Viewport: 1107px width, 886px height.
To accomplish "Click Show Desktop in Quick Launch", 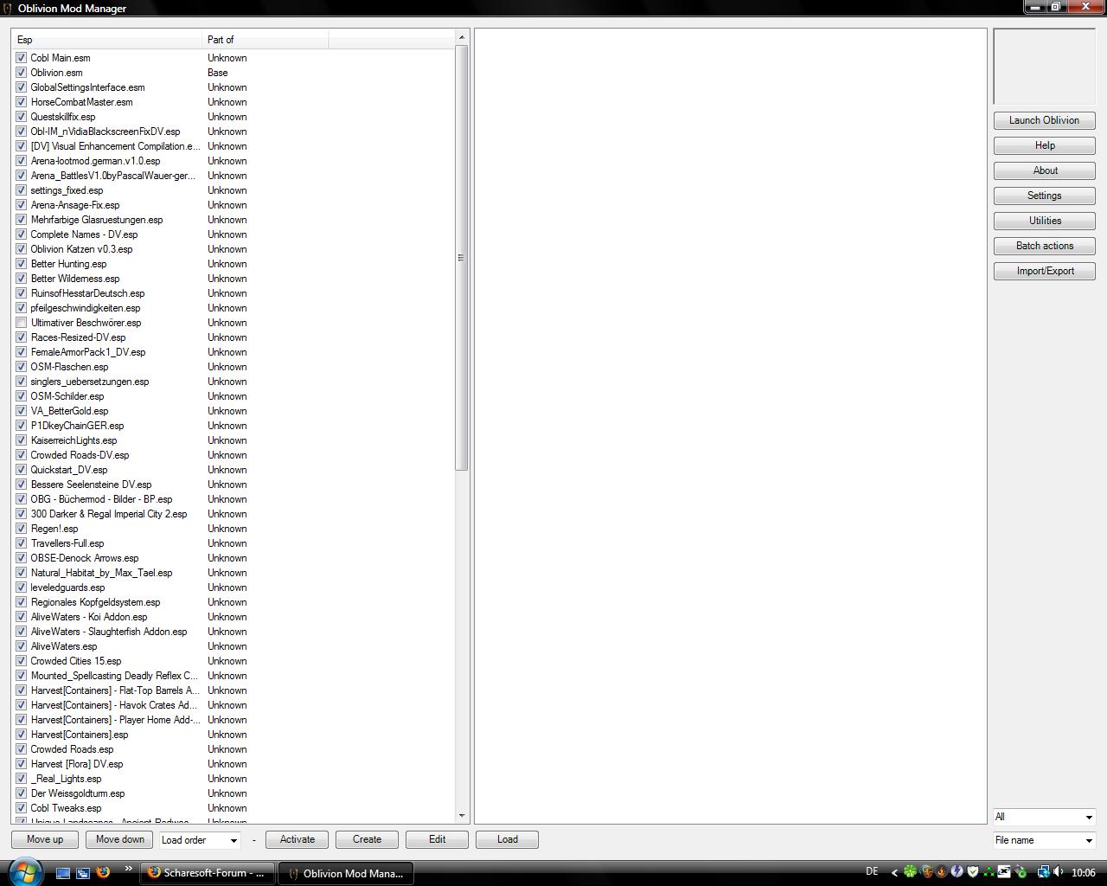I will pyautogui.click(x=63, y=873).
